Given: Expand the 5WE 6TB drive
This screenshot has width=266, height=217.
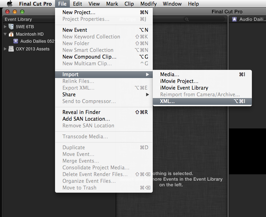Looking at the screenshot, I should point(5,26).
